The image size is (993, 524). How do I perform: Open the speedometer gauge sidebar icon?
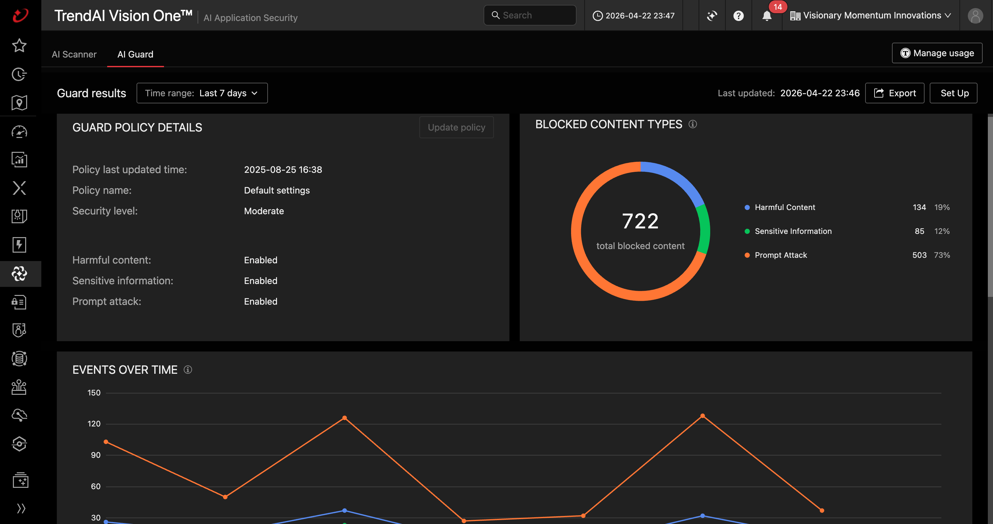[19, 131]
